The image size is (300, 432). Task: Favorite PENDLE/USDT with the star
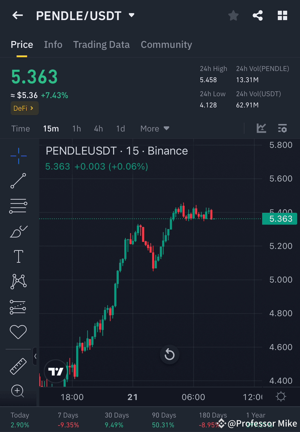click(233, 15)
